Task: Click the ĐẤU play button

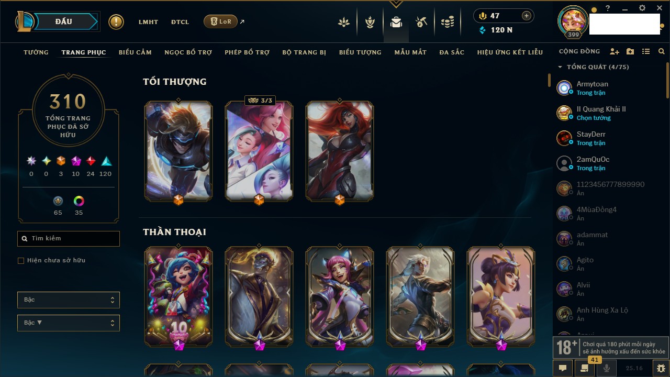Action: coord(64,21)
